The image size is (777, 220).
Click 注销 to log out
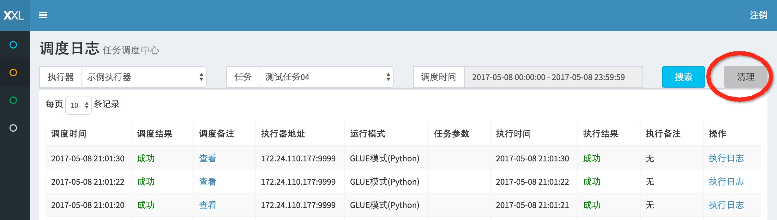pyautogui.click(x=758, y=15)
